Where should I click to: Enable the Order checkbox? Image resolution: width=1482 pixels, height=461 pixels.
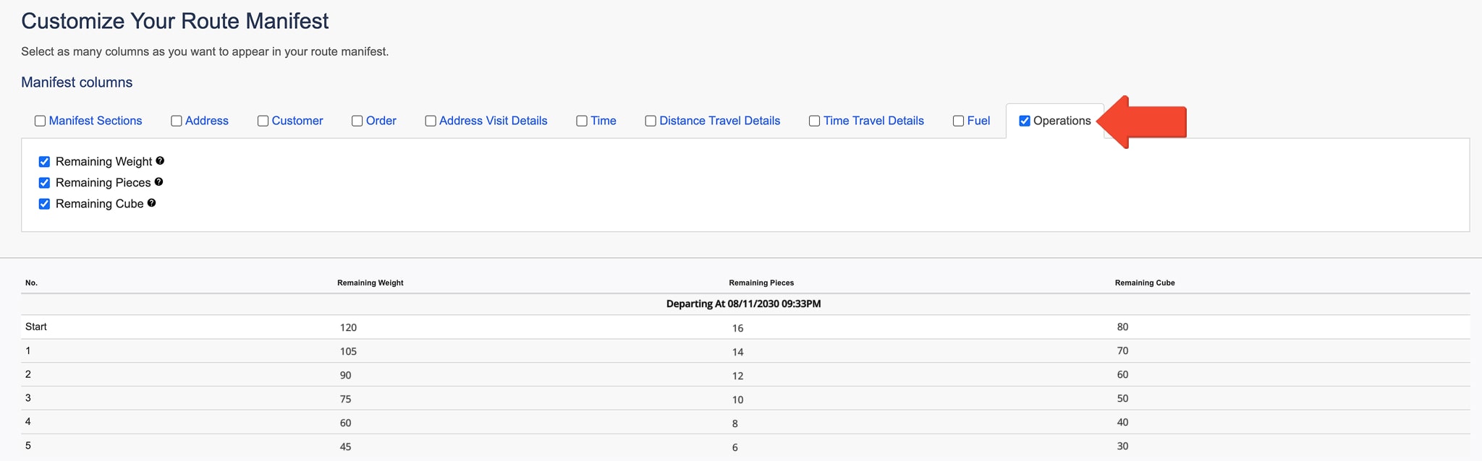click(357, 121)
